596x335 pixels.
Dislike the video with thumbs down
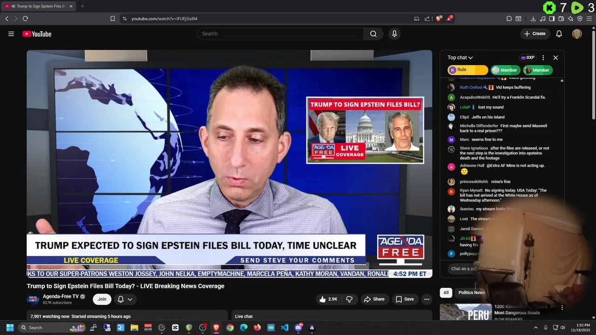(349, 299)
